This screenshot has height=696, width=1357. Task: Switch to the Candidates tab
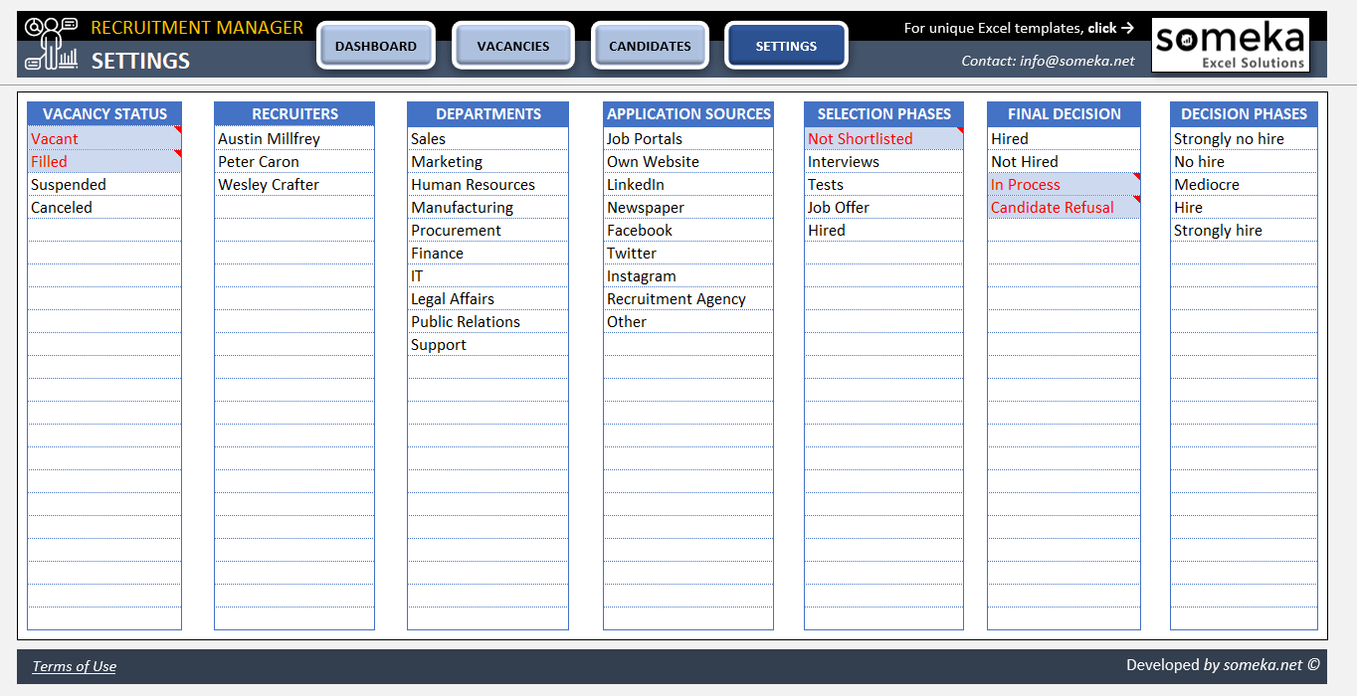650,46
